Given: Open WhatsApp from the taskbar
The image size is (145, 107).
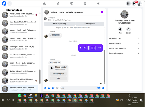Looking at the screenshot, I should (19, 96).
